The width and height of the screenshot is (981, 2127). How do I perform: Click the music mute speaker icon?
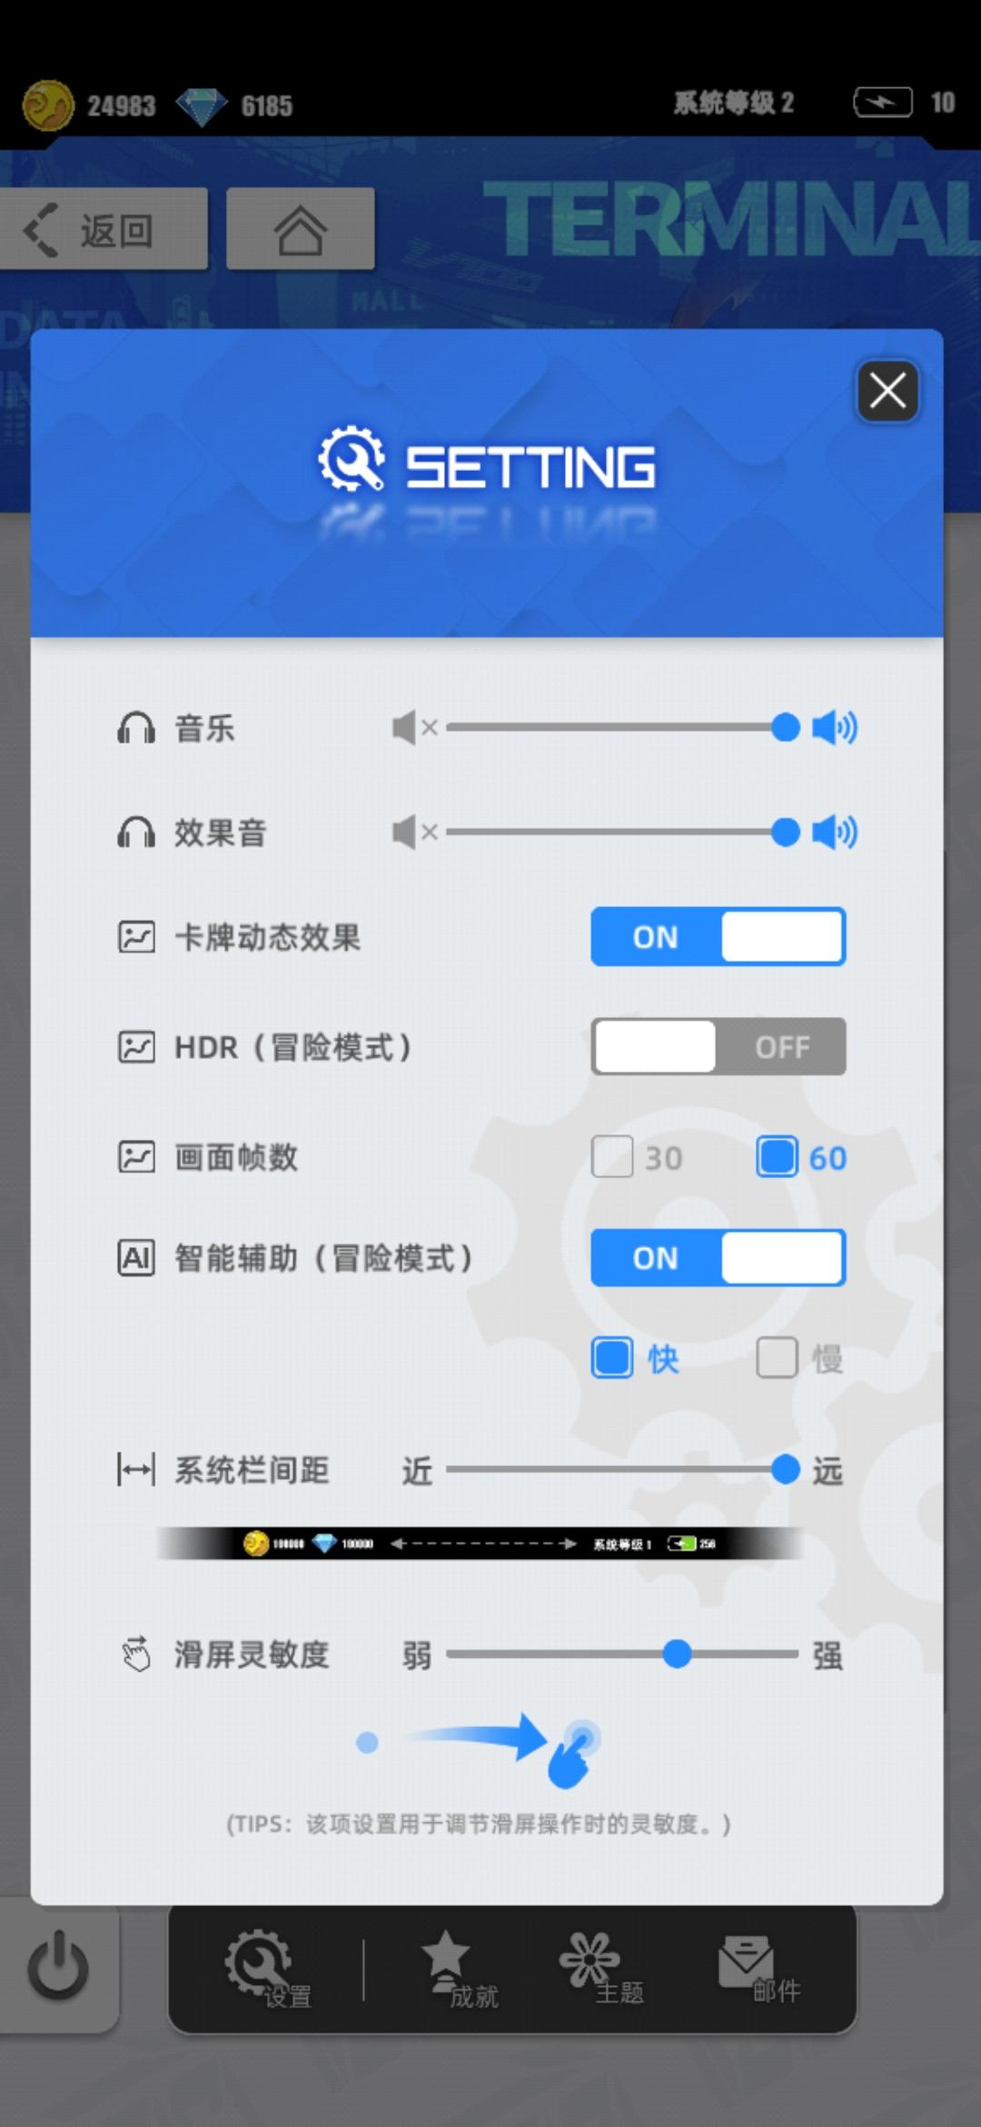[415, 727]
